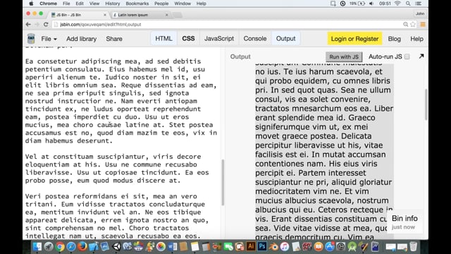Click the HTML editor scrollbar thumb
Screen dimensions: 451x254
(x=223, y=182)
